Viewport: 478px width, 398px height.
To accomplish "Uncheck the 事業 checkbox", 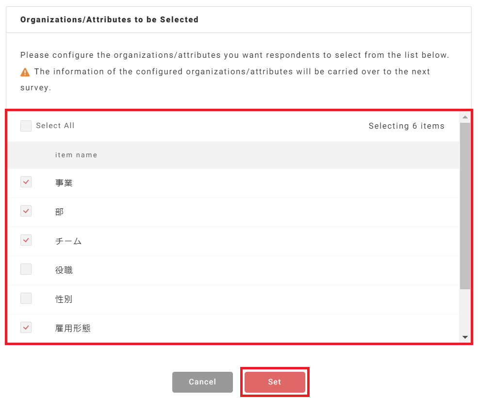I will [26, 182].
